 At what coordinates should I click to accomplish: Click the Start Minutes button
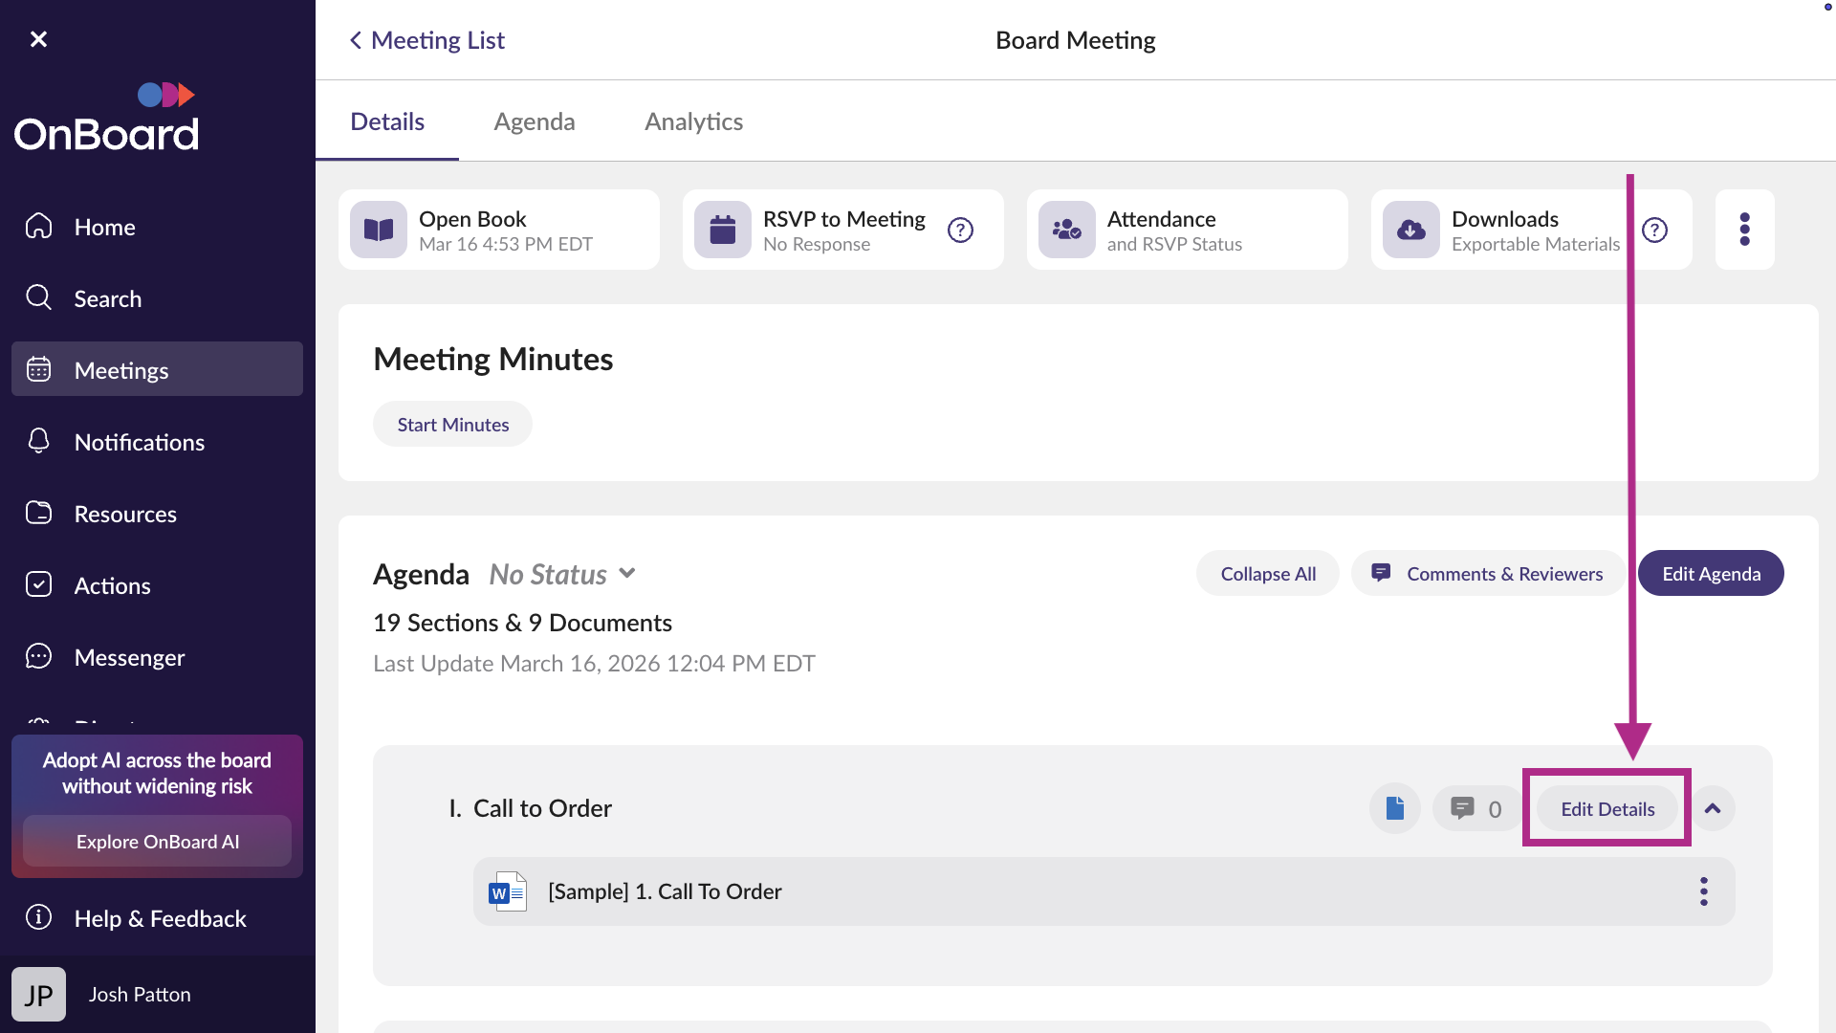(452, 424)
